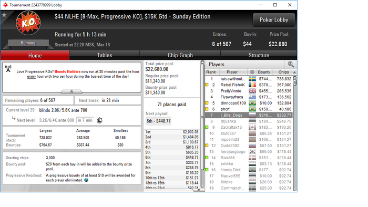The height and width of the screenshot is (207, 368).
Task: Open progressive knockout info icon
Action: coord(86,180)
